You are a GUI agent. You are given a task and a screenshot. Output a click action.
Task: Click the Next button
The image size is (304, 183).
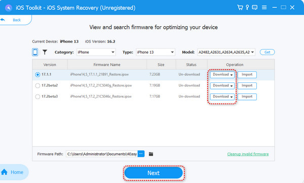click(x=154, y=173)
